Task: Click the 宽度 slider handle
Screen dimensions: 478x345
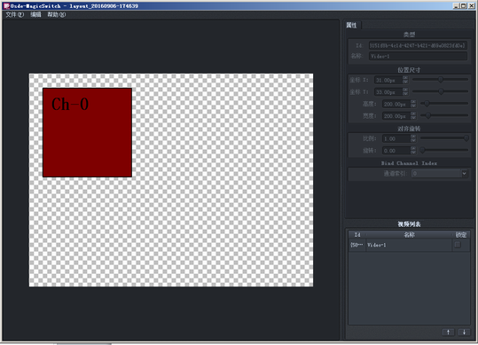Action: tap(428, 115)
